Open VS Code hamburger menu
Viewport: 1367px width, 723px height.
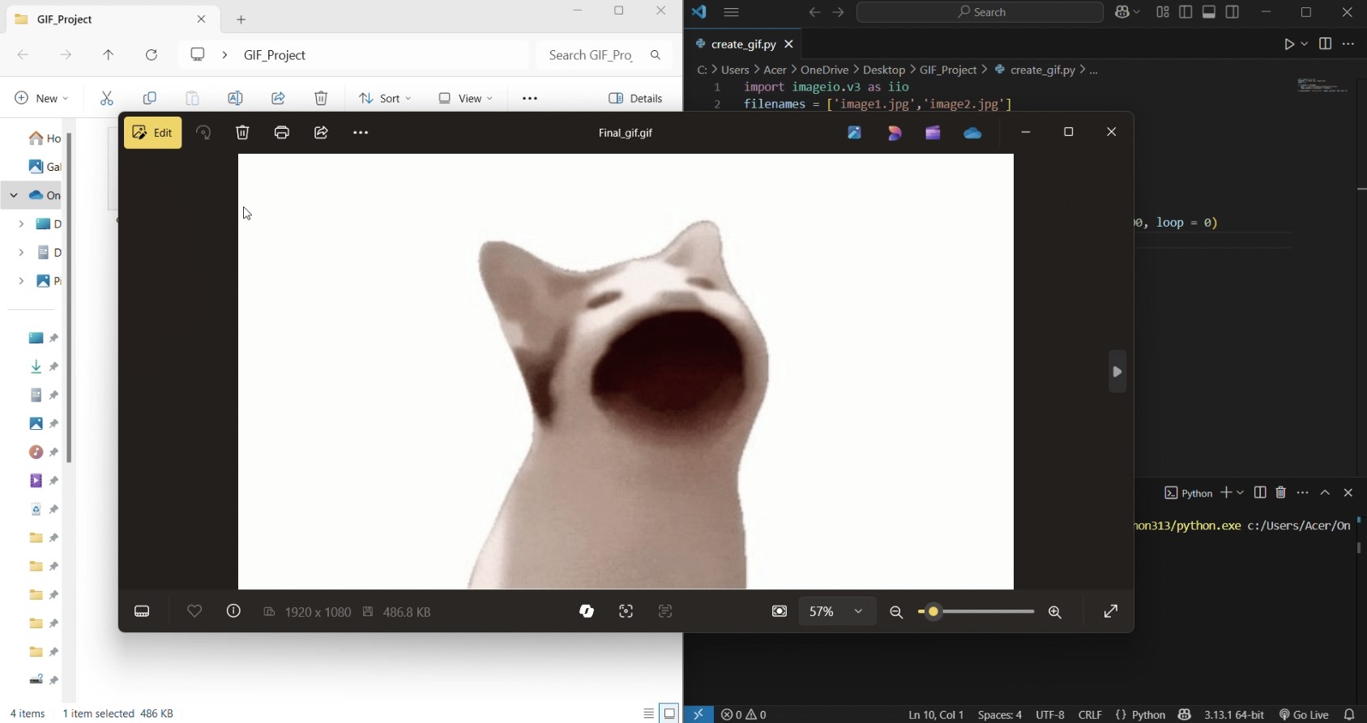(731, 12)
